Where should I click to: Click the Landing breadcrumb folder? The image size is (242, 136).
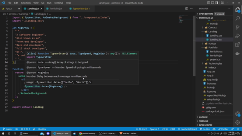[23, 14]
